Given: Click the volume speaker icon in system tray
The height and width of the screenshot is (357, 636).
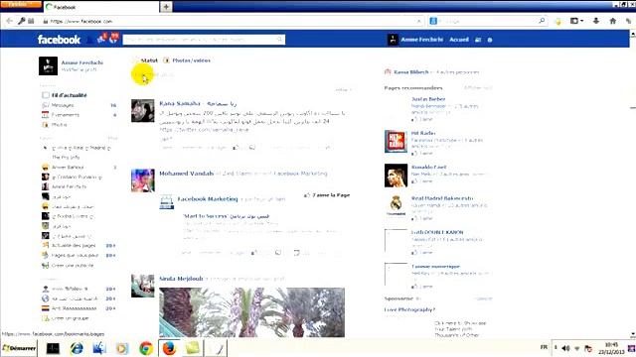Looking at the screenshot, I should pos(565,348).
